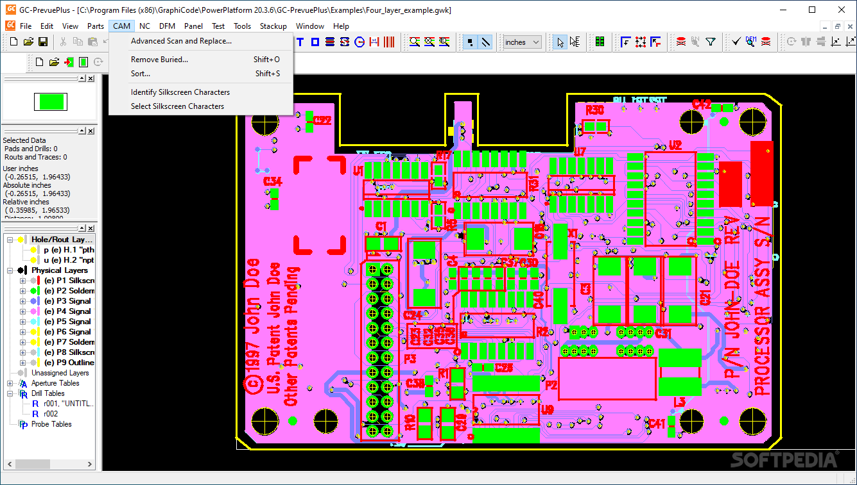857x485 pixels.
Task: Select the blue square pad tool icon
Action: pos(315,42)
